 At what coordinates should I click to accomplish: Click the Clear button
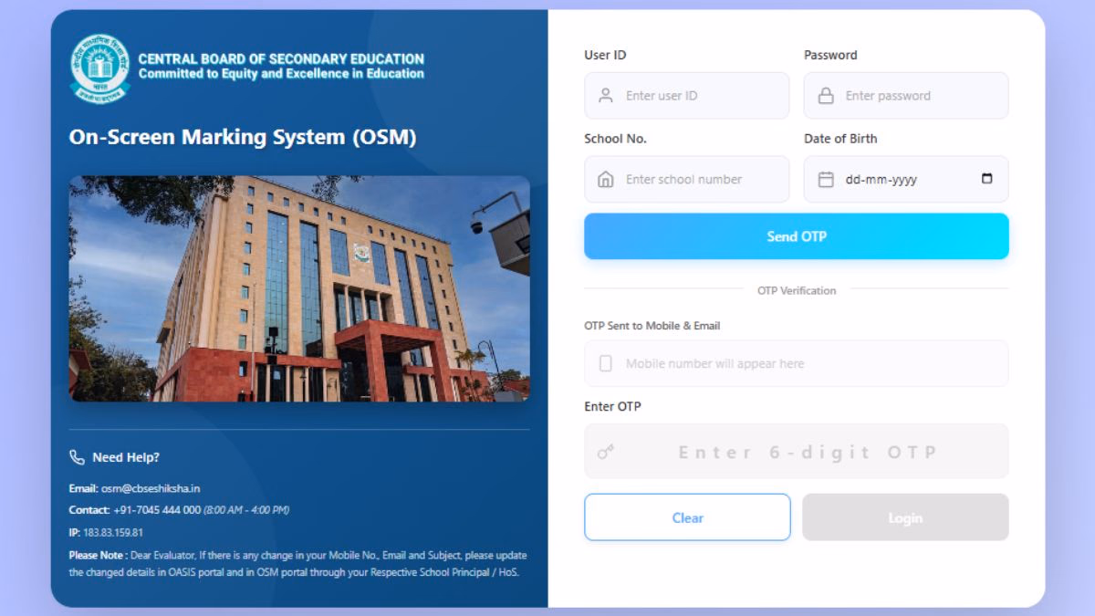(x=687, y=517)
